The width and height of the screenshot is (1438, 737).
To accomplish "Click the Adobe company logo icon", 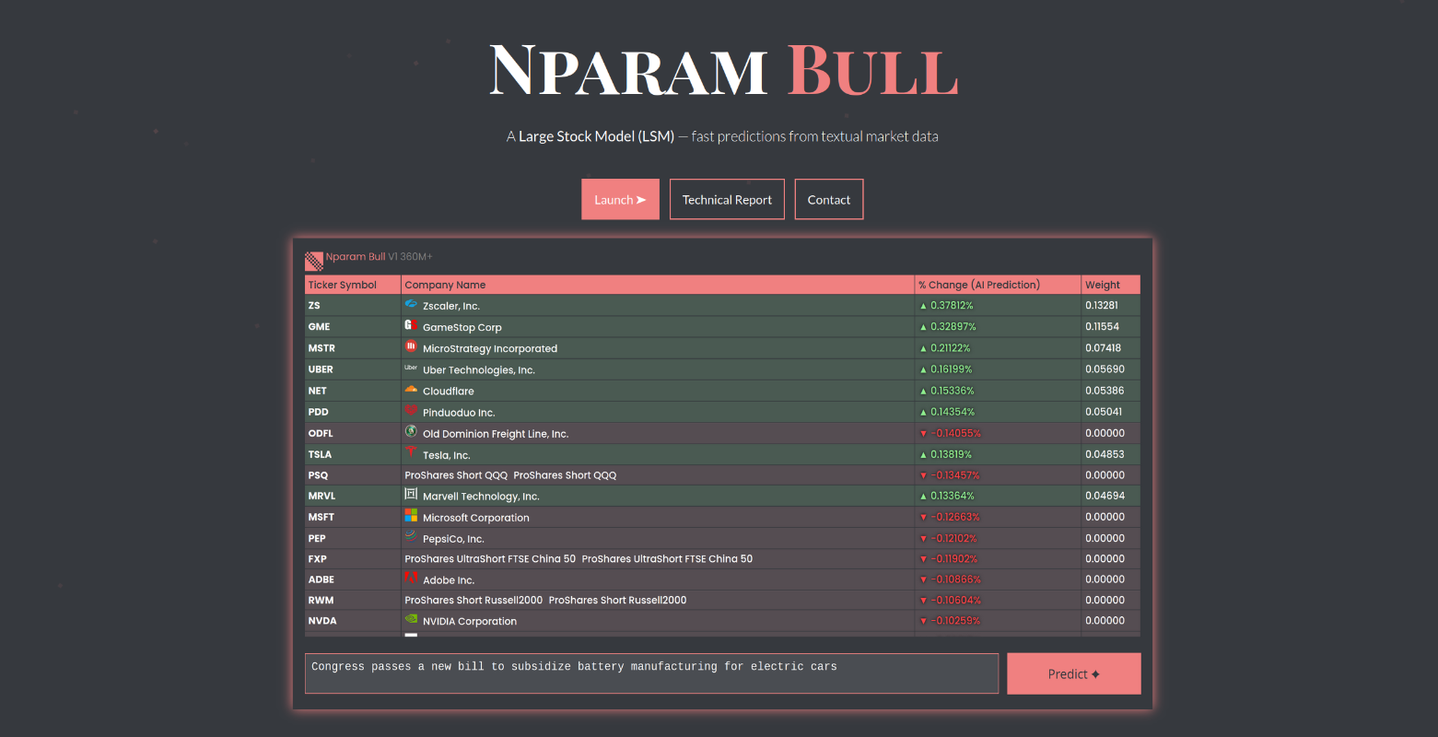I will tap(411, 579).
